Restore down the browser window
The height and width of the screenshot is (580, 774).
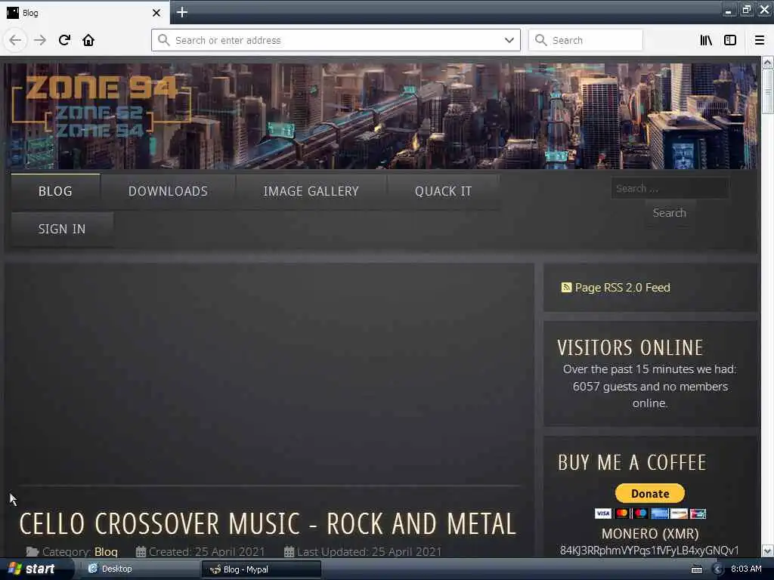click(746, 10)
